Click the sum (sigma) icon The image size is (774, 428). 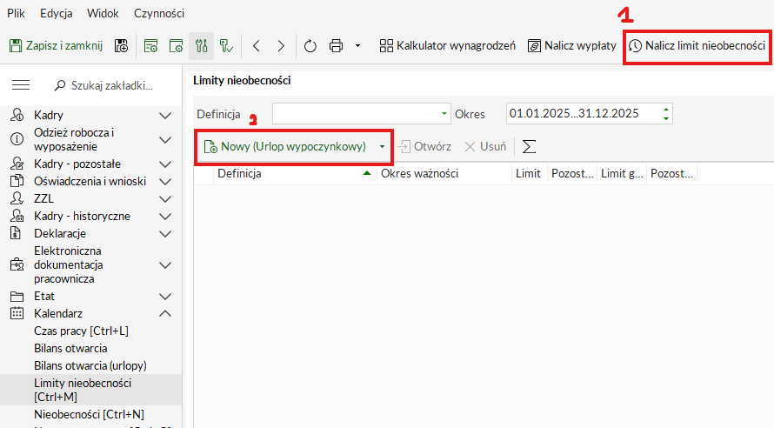click(x=529, y=147)
